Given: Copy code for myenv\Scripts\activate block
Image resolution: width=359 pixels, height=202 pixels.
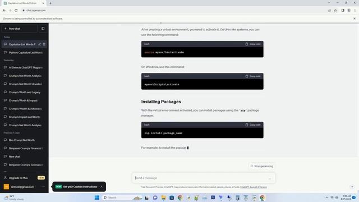Looking at the screenshot, I should (253, 76).
